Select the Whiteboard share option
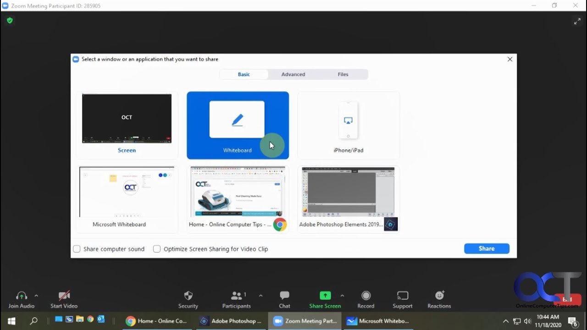 [238, 125]
